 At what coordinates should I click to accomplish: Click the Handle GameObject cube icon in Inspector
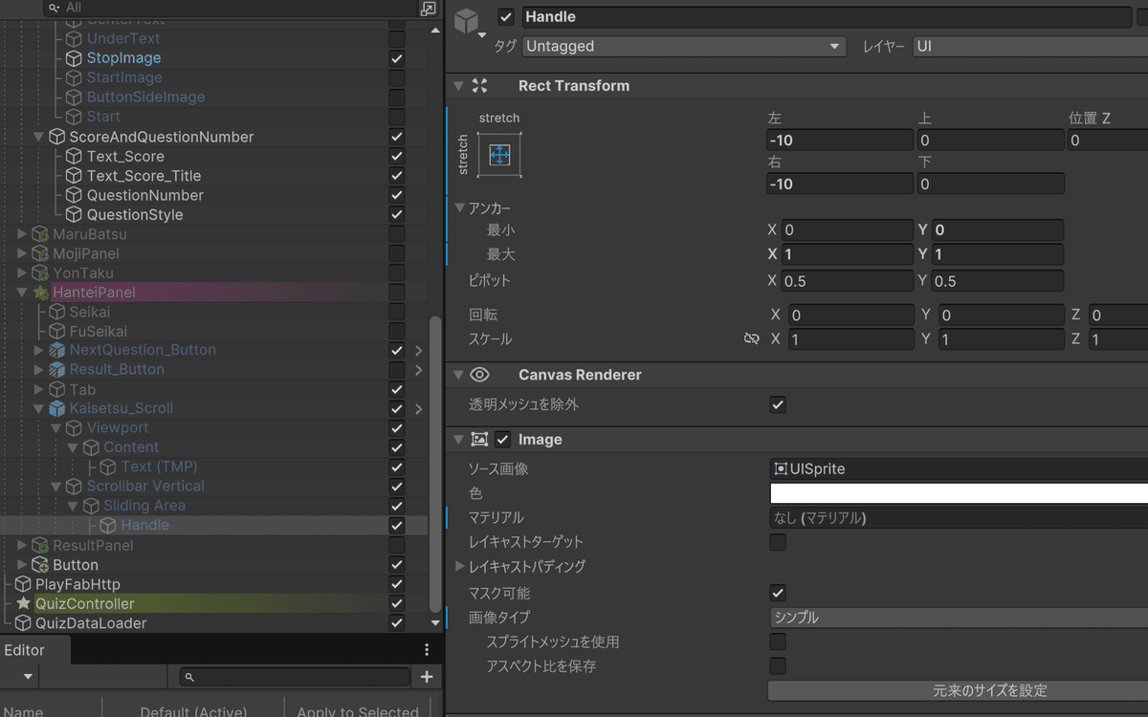[466, 22]
